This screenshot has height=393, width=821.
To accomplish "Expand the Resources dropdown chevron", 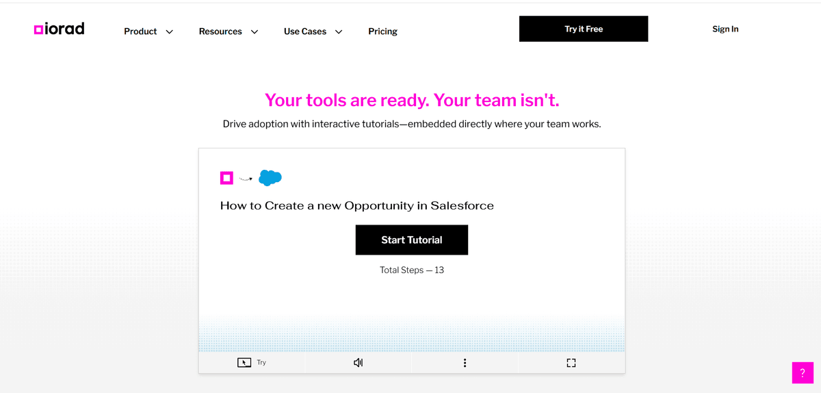I will pyautogui.click(x=255, y=31).
